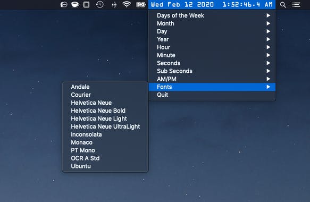Viewport: 310px width, 202px height.
Task: Expand arrow beside Day
Action: [269, 31]
